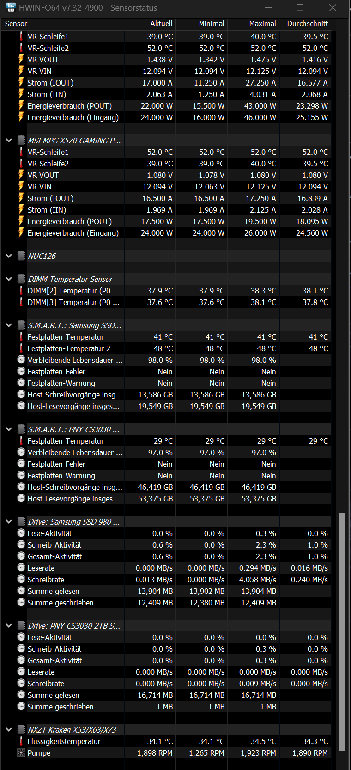
Task: Click the value 0.294 MB/s
Action: click(258, 568)
